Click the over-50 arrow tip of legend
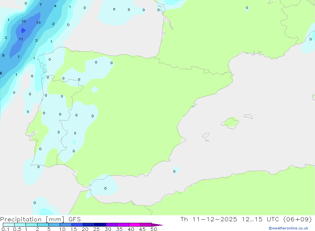 click(158, 225)
